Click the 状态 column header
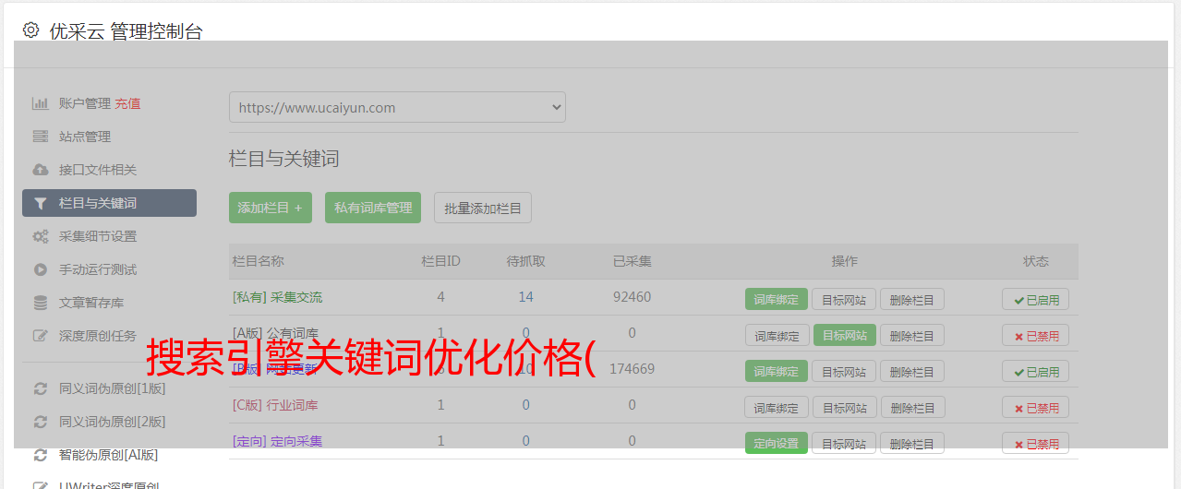1181x489 pixels. pyautogui.click(x=1036, y=261)
